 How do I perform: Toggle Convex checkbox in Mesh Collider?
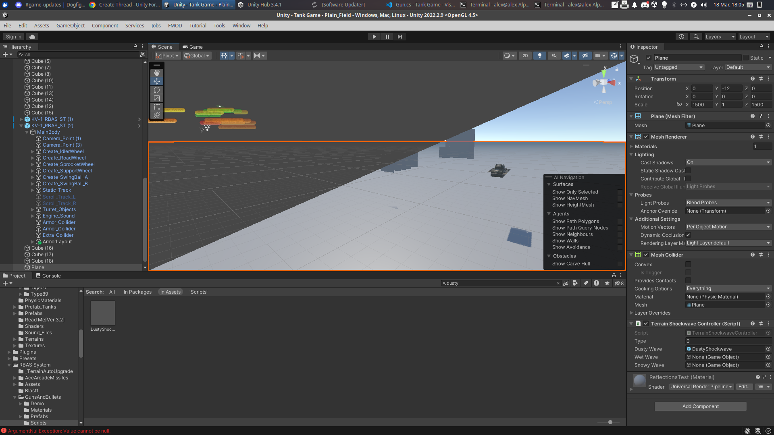tap(688, 265)
